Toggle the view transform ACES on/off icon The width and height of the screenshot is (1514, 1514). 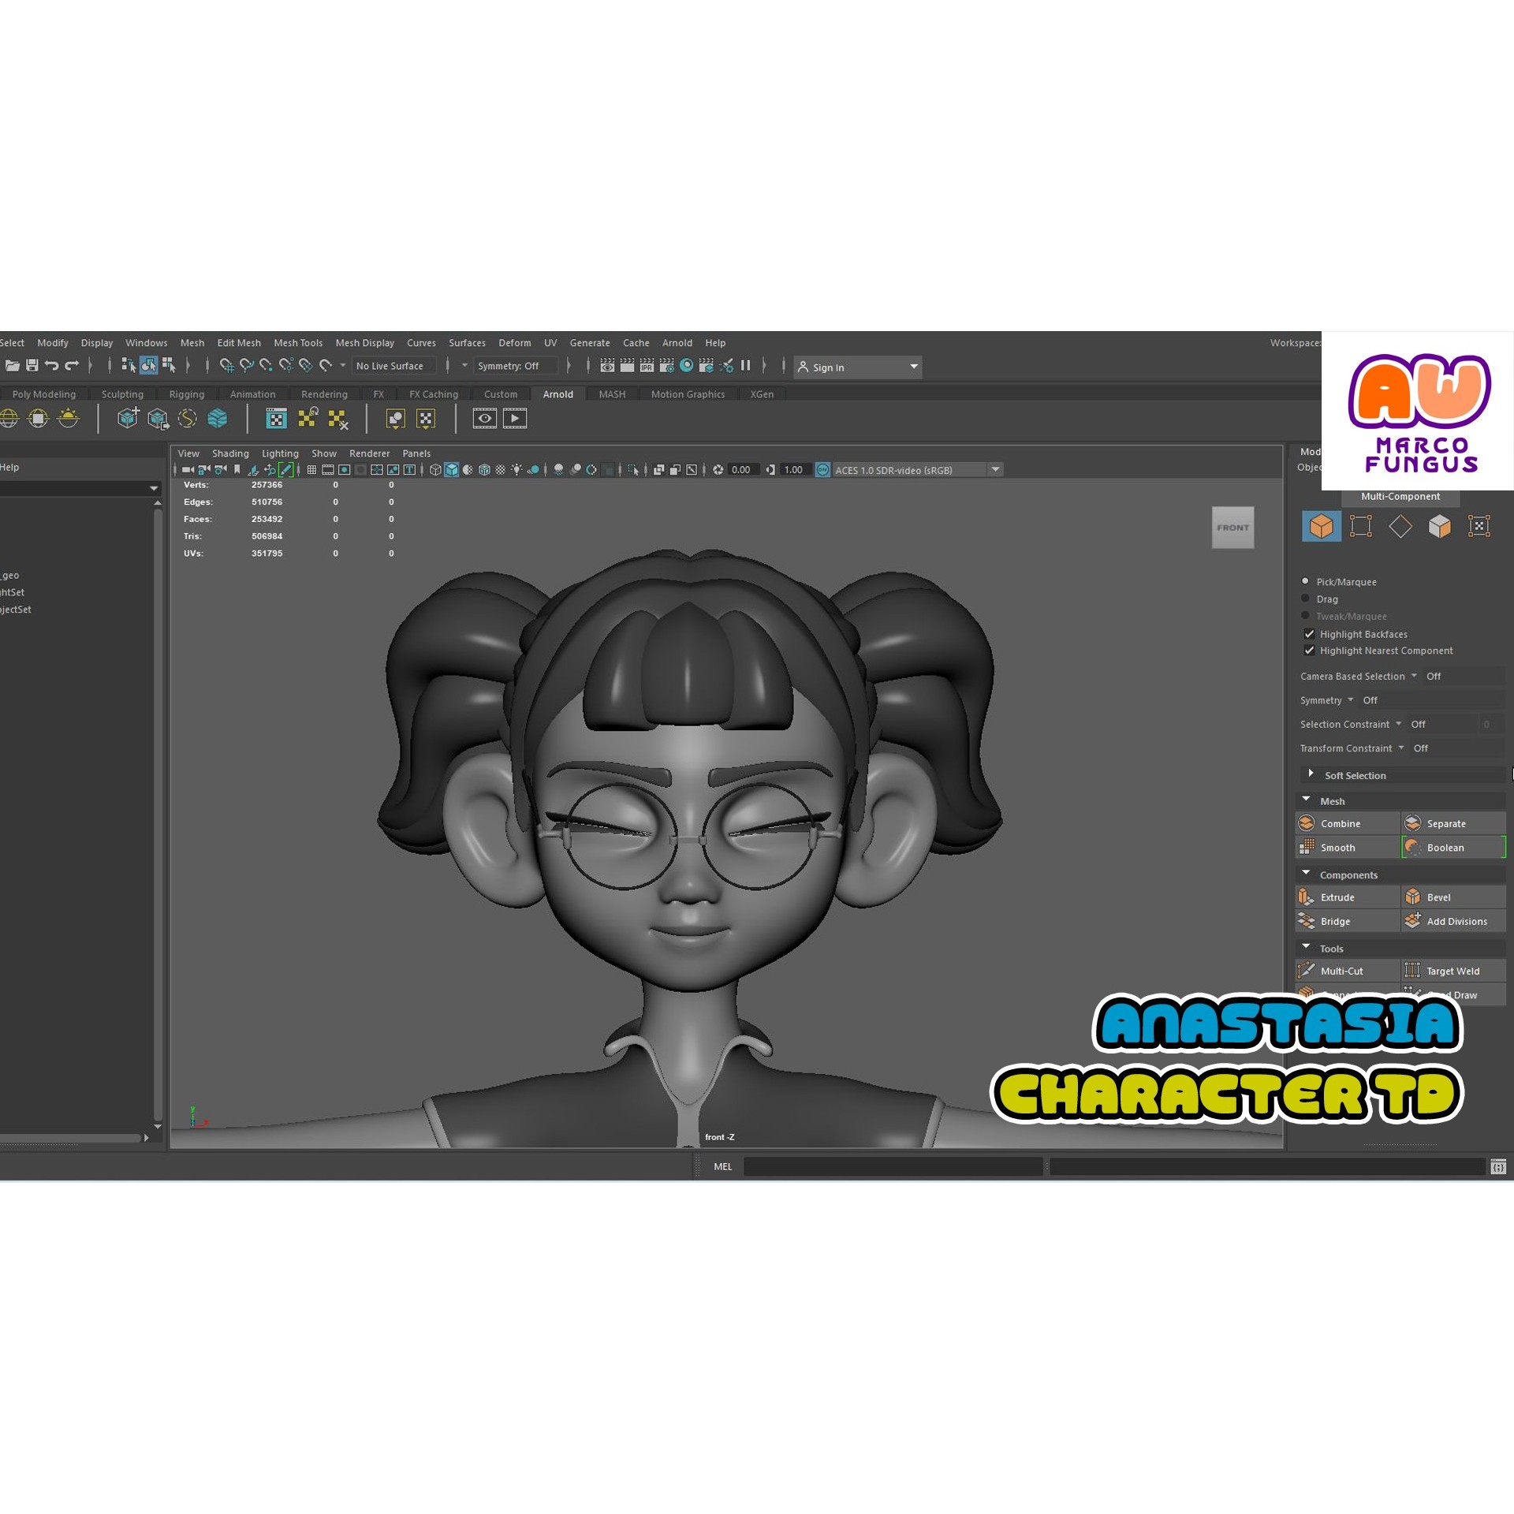pos(822,470)
